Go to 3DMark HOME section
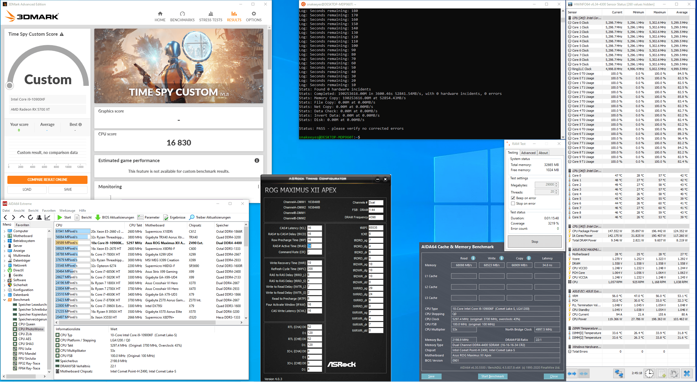The width and height of the screenshot is (697, 382). pos(160,17)
